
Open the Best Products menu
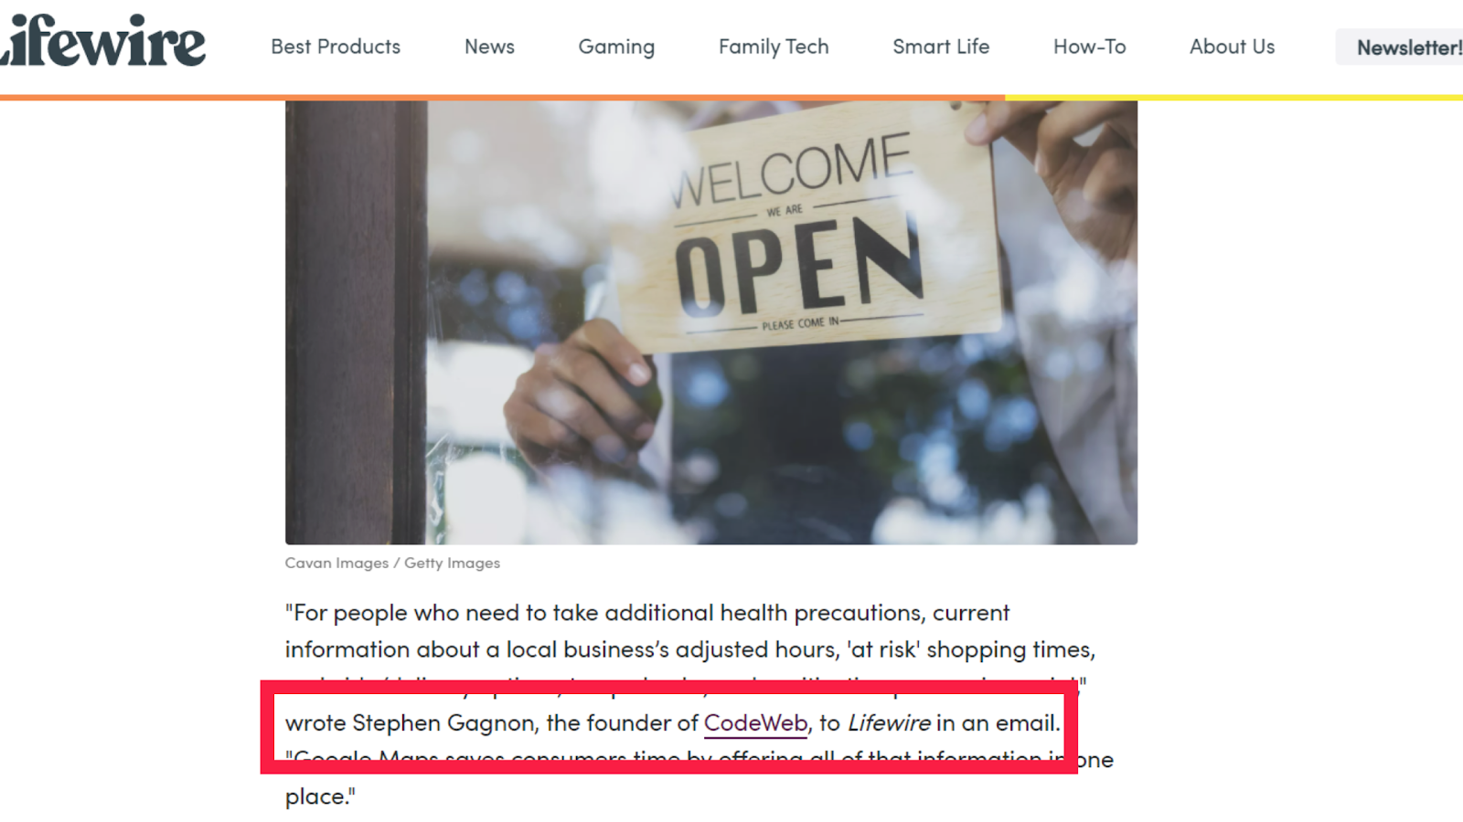tap(336, 47)
